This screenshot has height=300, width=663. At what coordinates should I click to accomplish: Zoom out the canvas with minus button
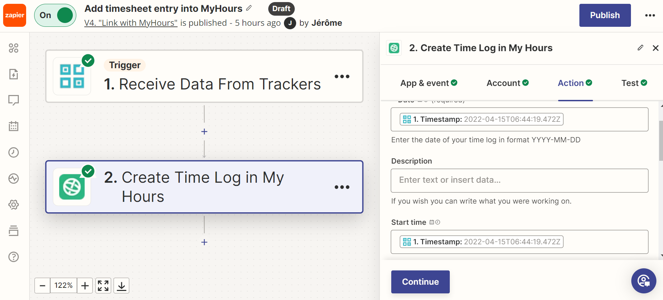[43, 286]
